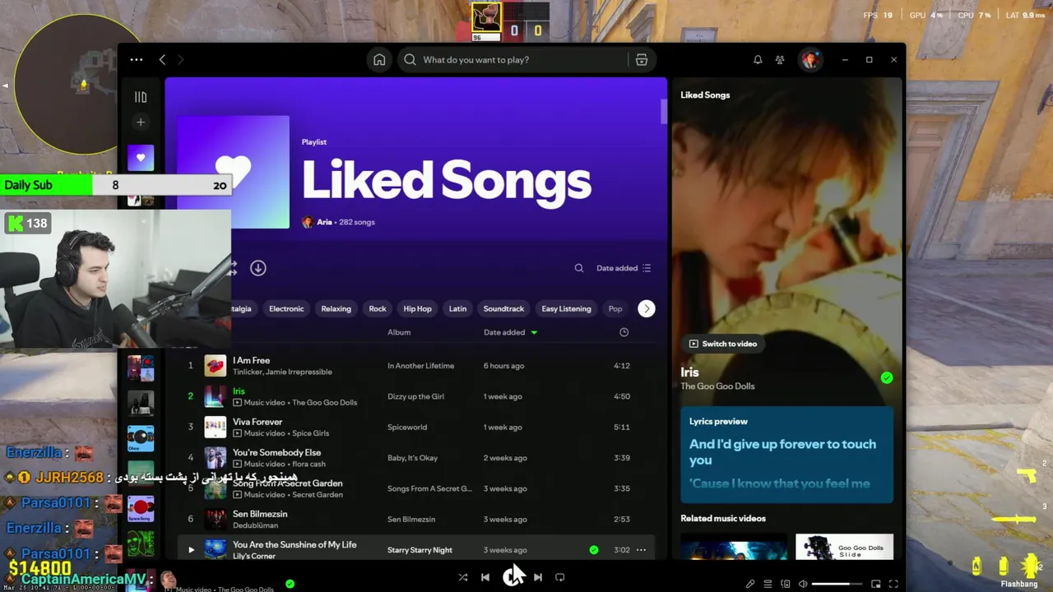Expand Your Library icon
Image resolution: width=1053 pixels, height=592 pixels.
click(x=141, y=97)
